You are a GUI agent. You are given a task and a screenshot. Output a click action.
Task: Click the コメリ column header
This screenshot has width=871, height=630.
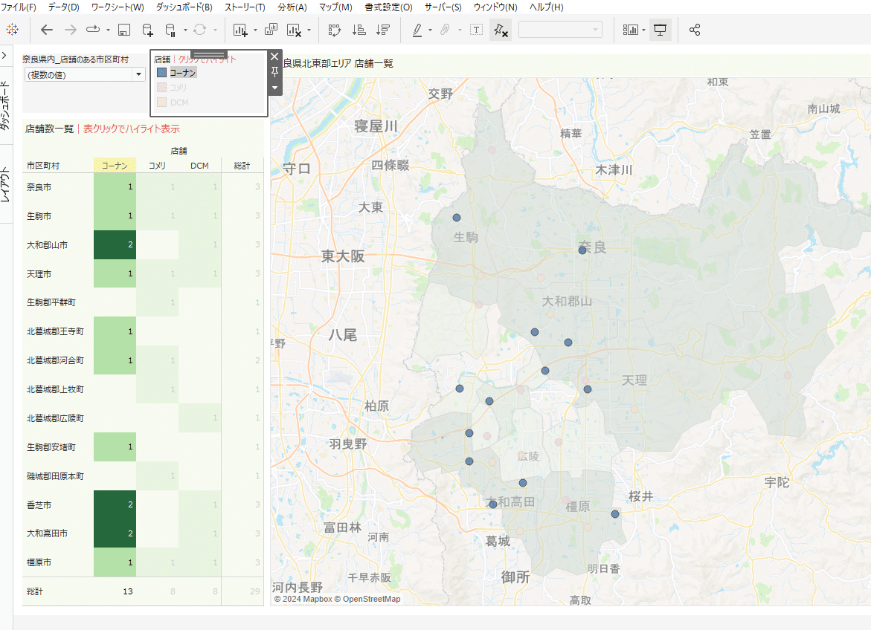tap(157, 166)
